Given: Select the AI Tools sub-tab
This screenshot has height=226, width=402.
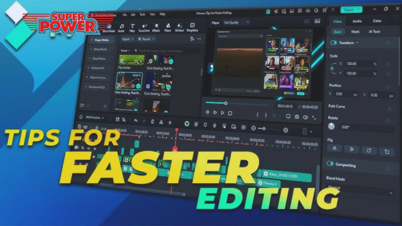Looking at the screenshot, I should pyautogui.click(x=375, y=31).
